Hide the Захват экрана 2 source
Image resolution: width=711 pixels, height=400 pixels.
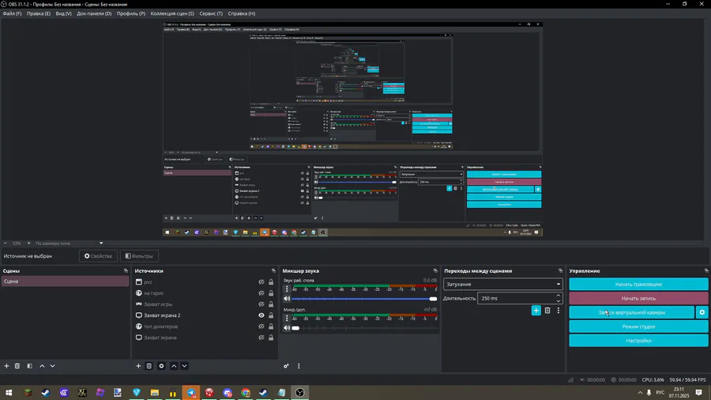click(x=261, y=315)
